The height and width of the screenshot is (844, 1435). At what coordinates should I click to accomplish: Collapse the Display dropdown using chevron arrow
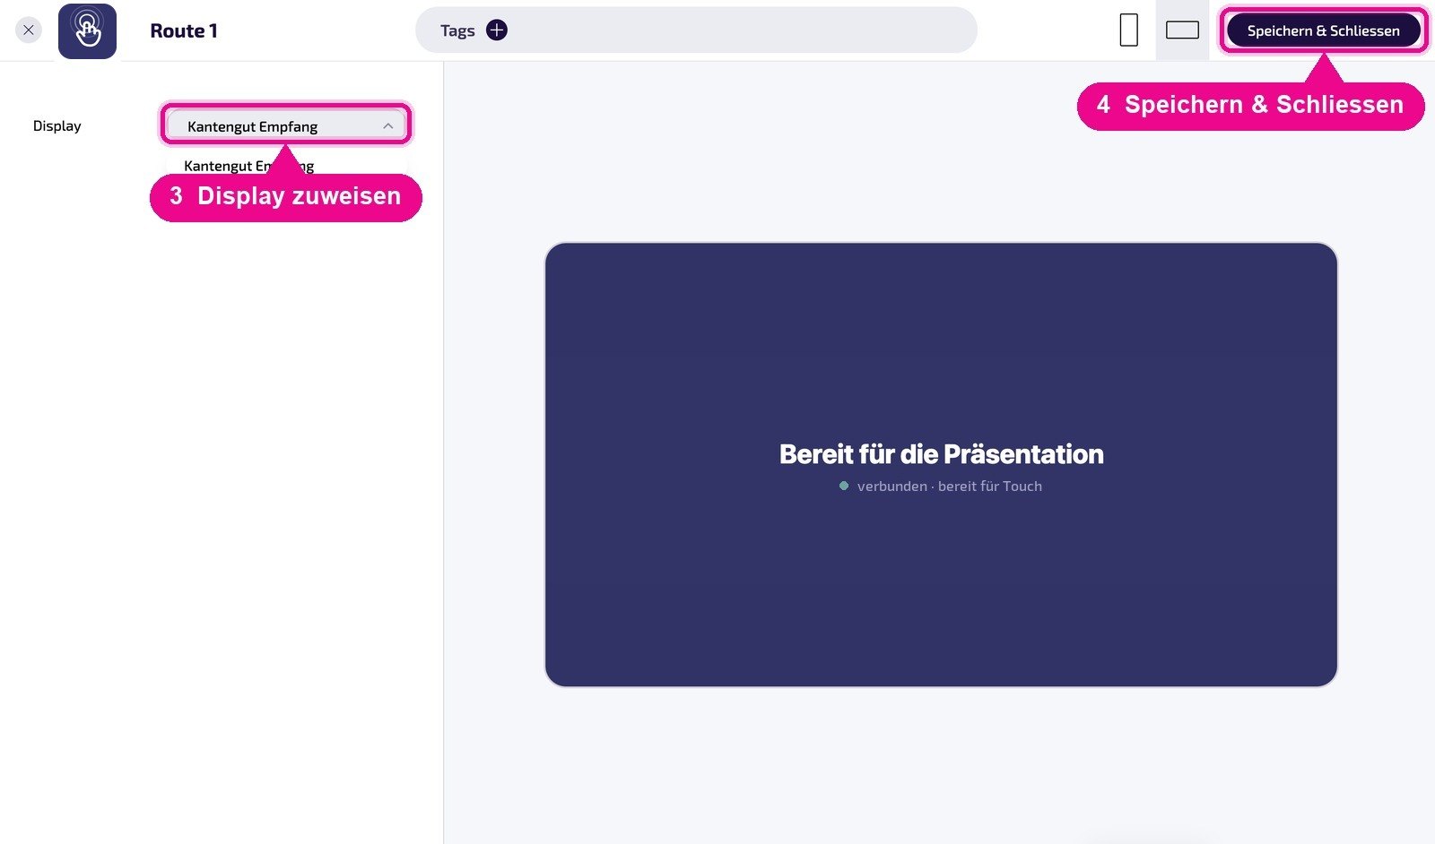click(x=387, y=126)
